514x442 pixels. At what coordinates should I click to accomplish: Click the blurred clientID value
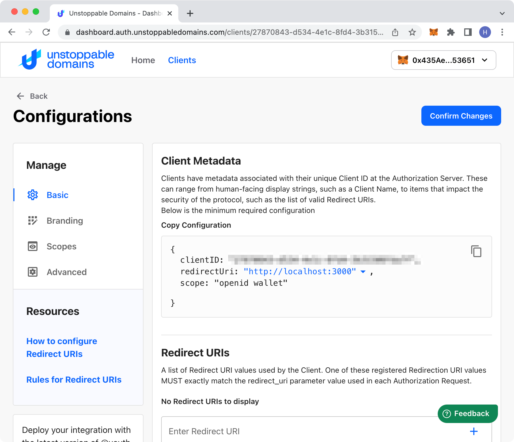click(x=324, y=260)
